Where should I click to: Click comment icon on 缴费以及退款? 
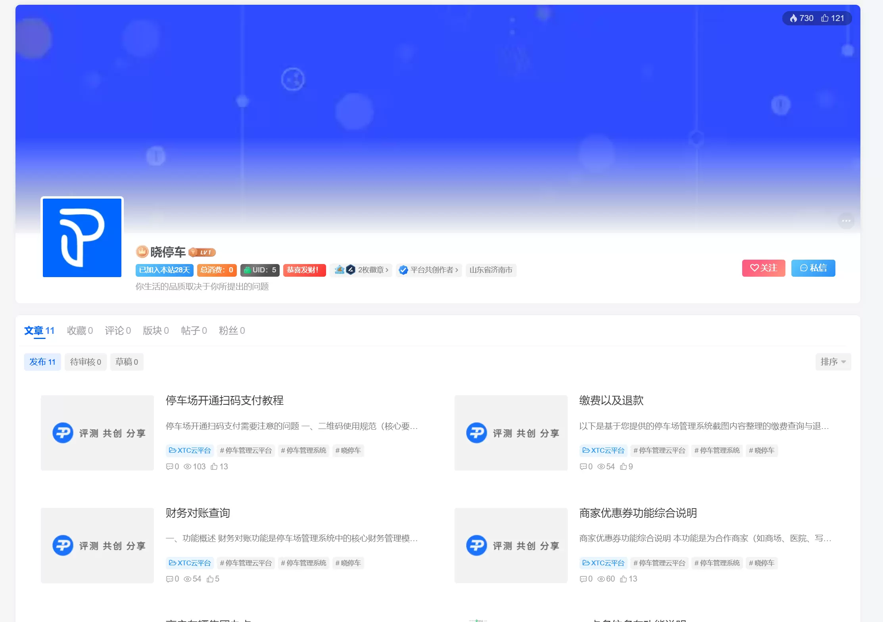click(583, 467)
